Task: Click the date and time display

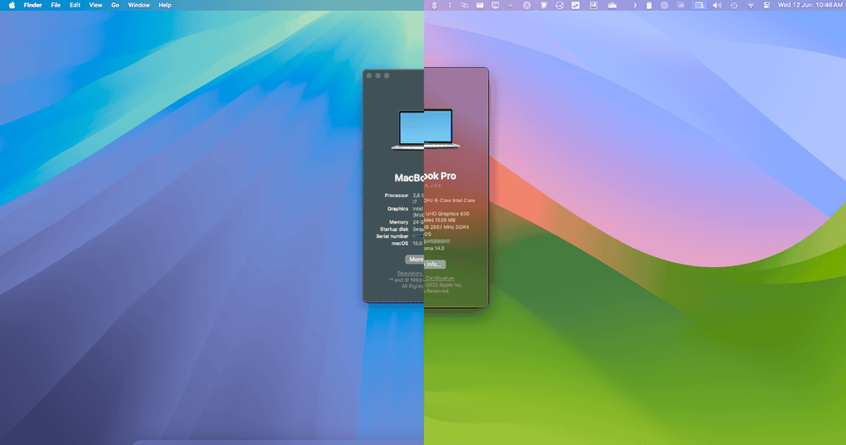Action: click(x=810, y=5)
